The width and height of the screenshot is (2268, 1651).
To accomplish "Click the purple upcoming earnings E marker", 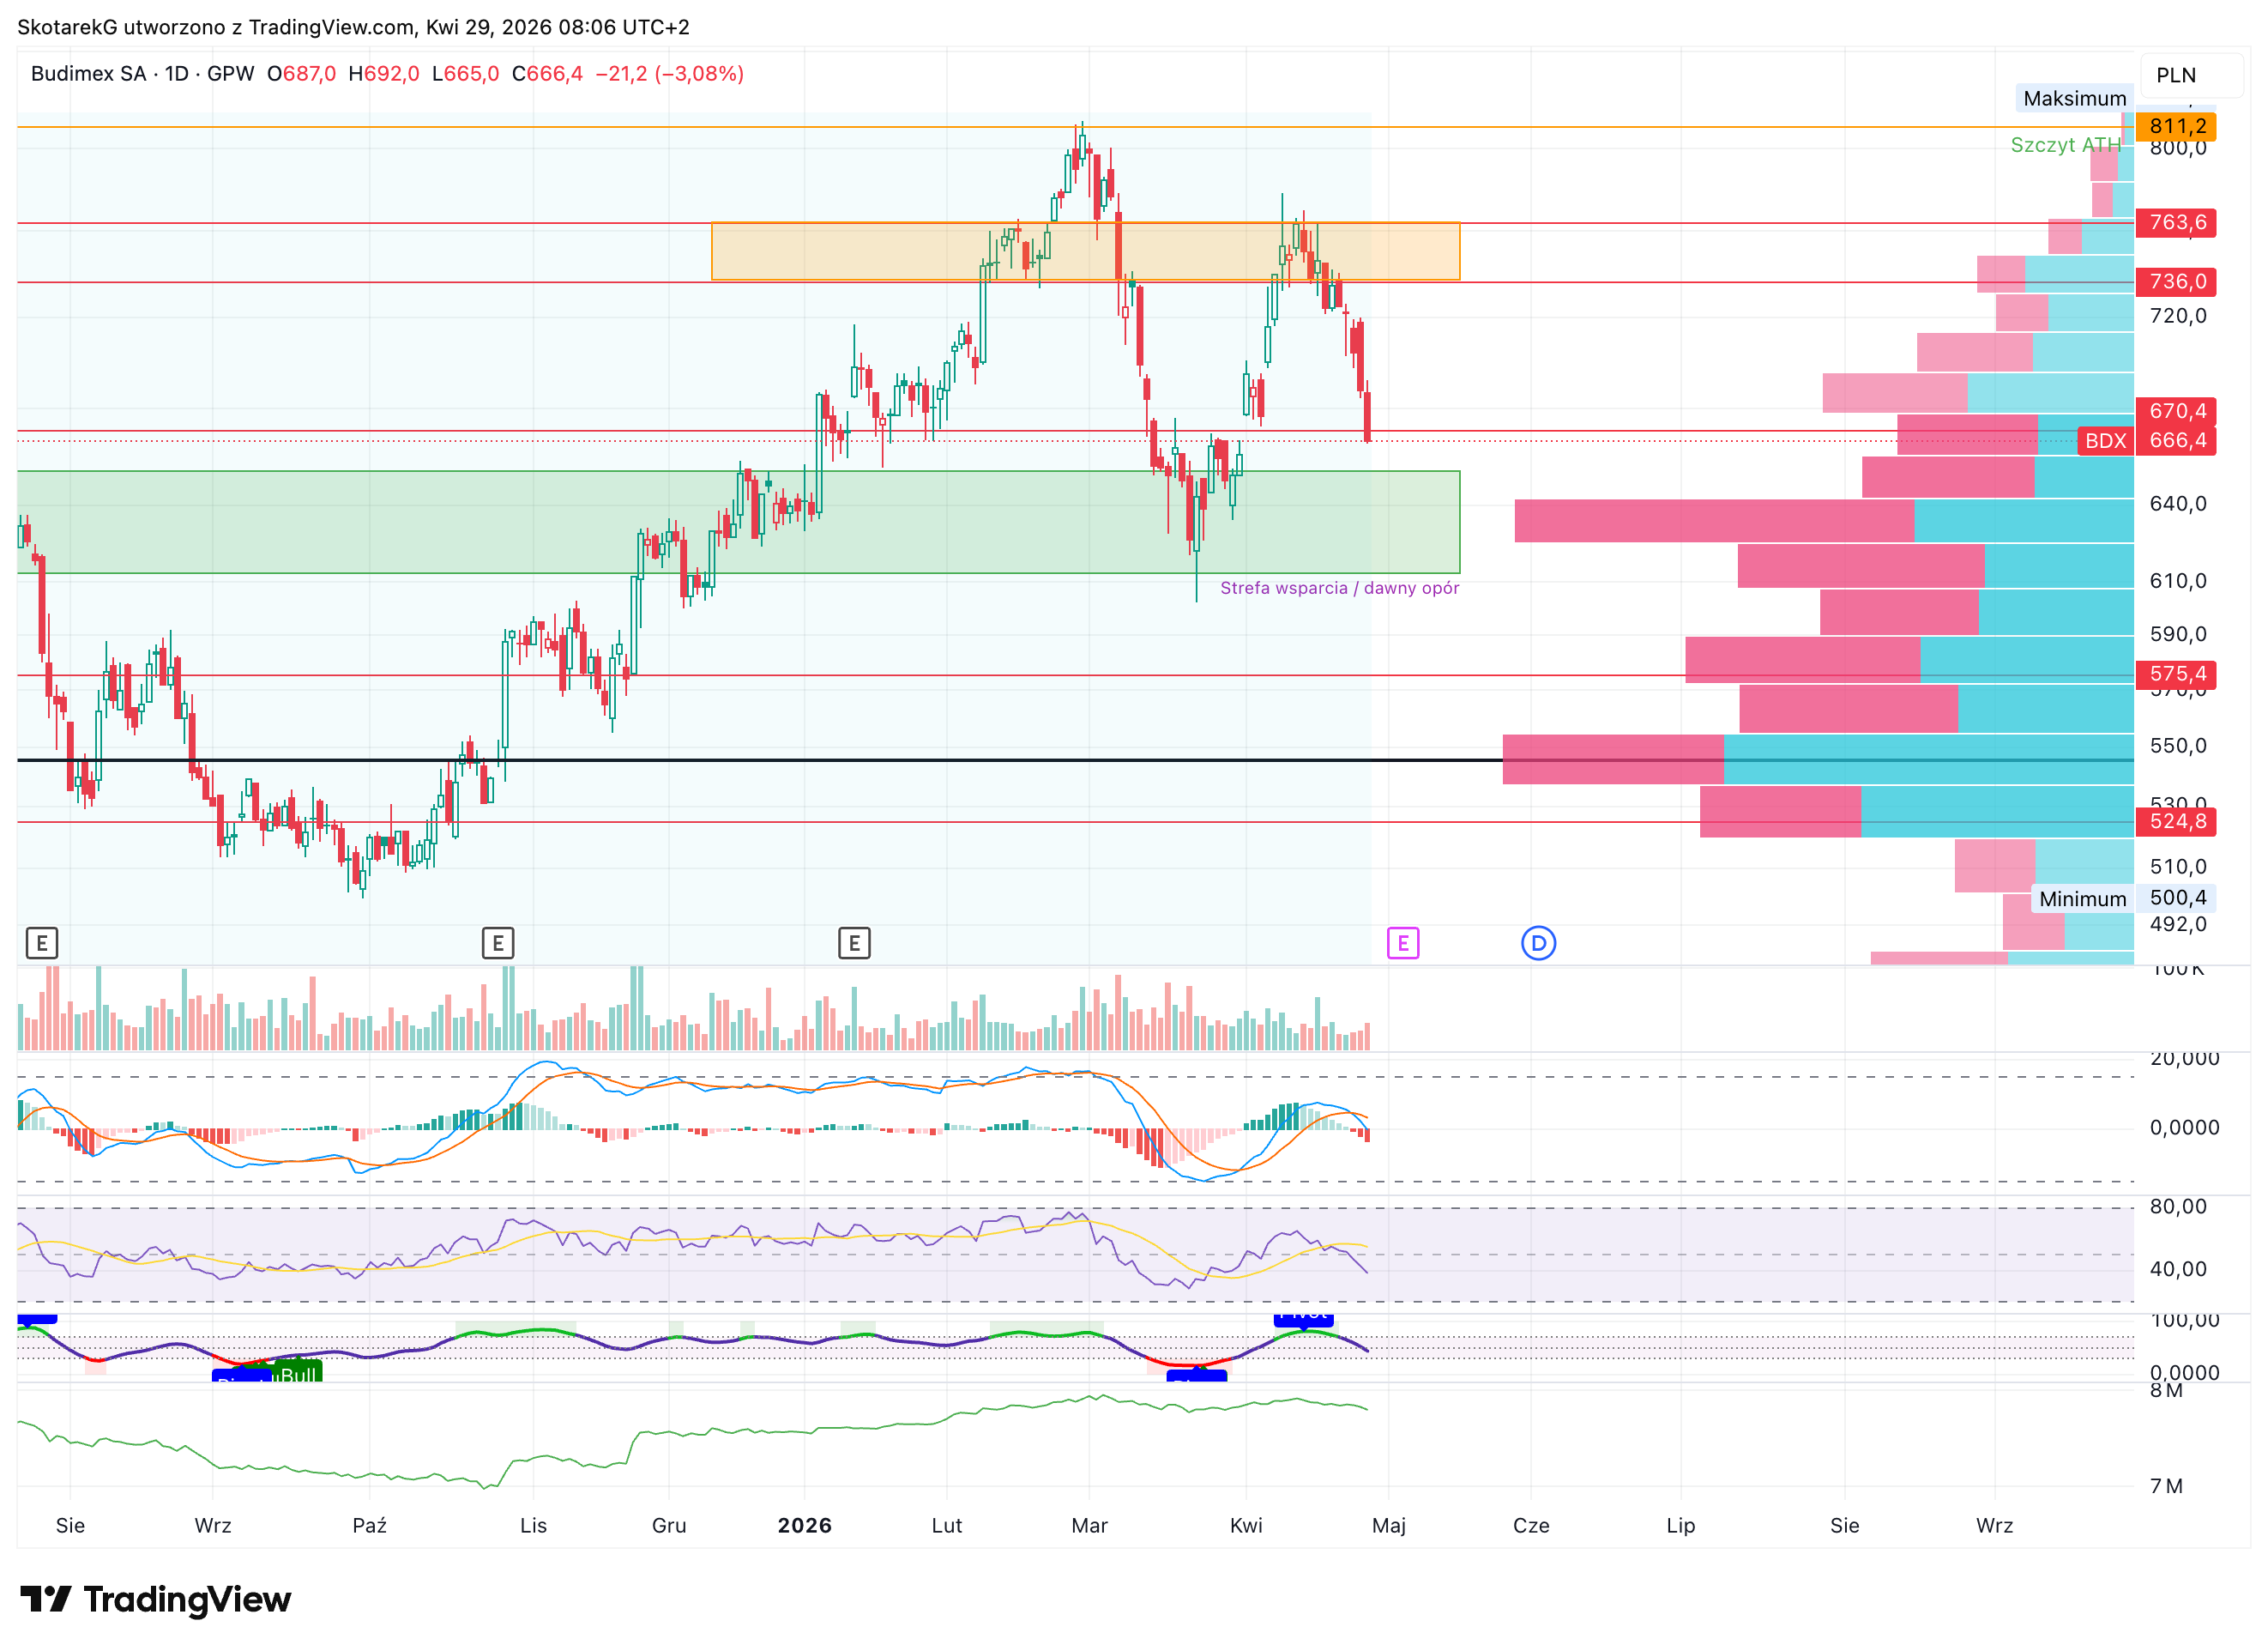I will [x=1403, y=942].
